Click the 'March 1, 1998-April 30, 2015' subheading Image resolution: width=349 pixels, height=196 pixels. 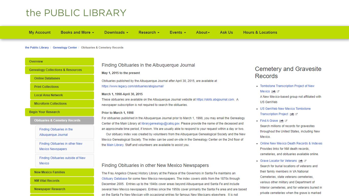(122, 94)
